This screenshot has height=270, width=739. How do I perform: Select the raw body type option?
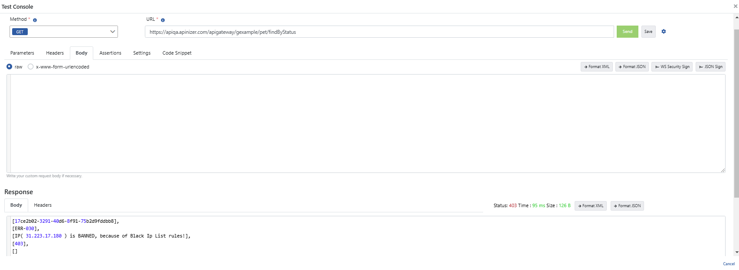pyautogui.click(x=9, y=67)
